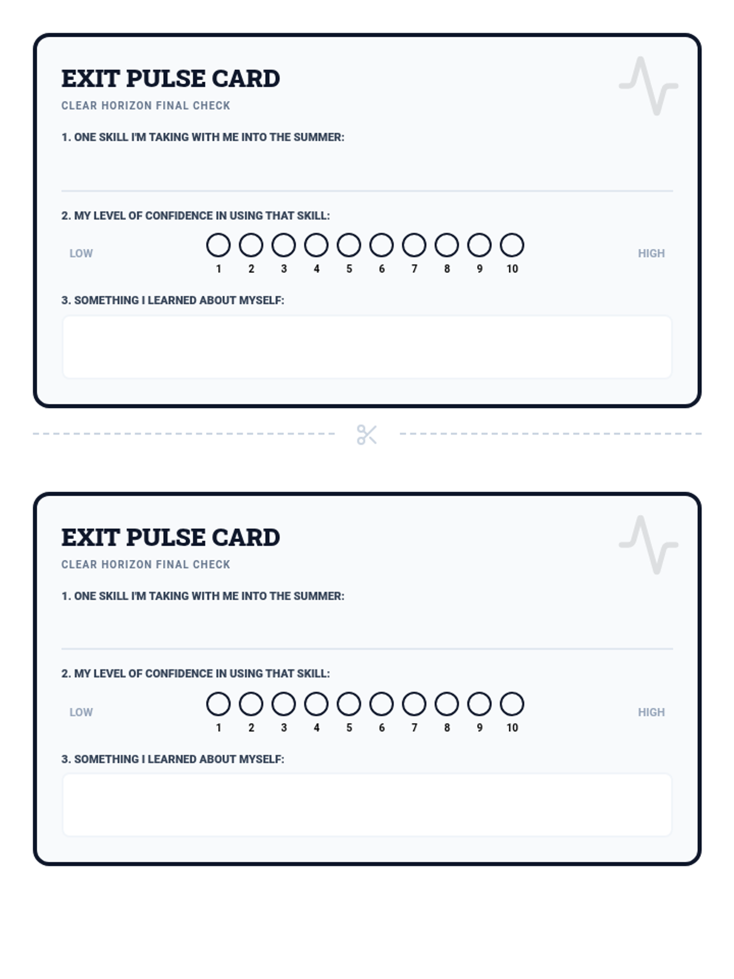The width and height of the screenshot is (734, 979).
Task: Click the scissors icon on the cut line
Action: pos(367,434)
